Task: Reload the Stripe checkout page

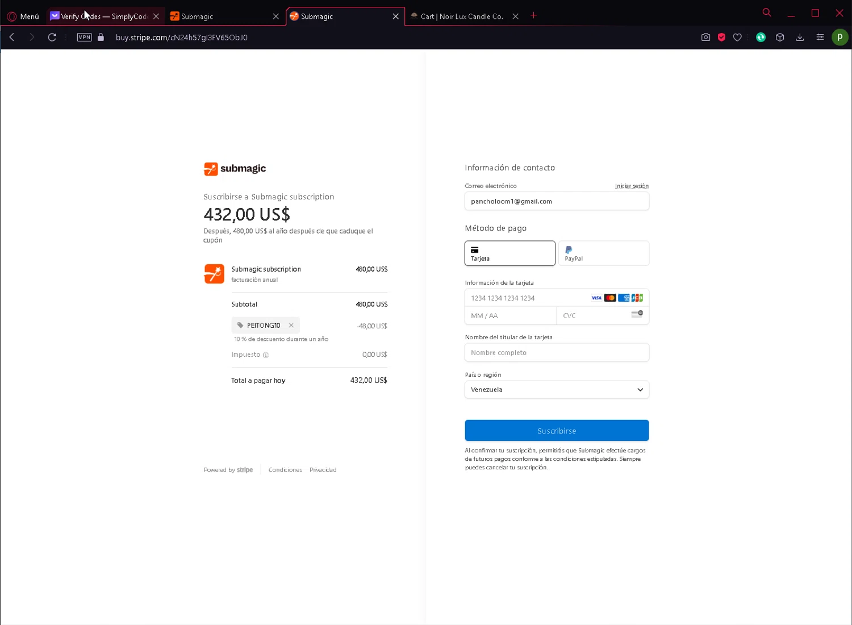Action: tap(52, 37)
